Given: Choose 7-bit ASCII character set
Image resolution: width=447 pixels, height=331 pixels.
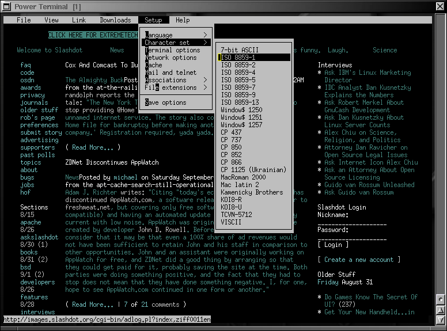Looking at the screenshot, I should (x=240, y=50).
